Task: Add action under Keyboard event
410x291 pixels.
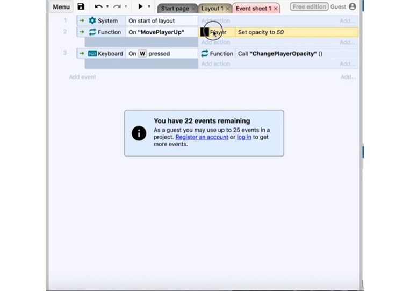Action: (215, 63)
